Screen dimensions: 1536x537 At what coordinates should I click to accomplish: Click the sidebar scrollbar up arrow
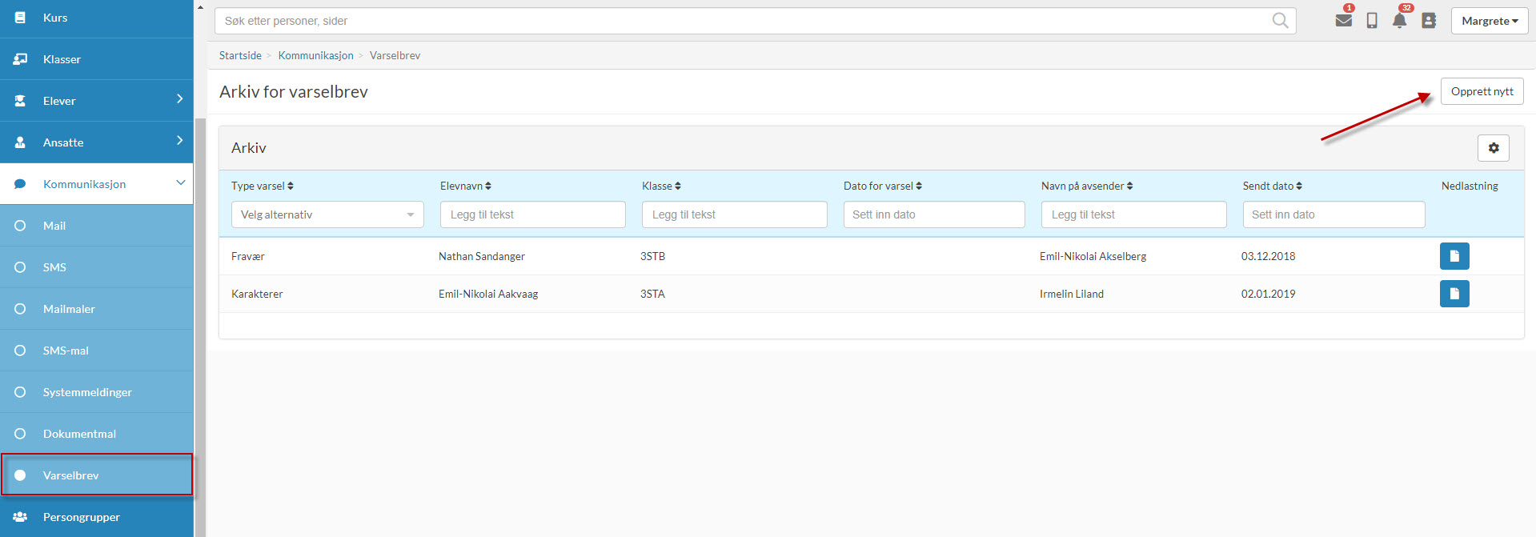[200, 6]
